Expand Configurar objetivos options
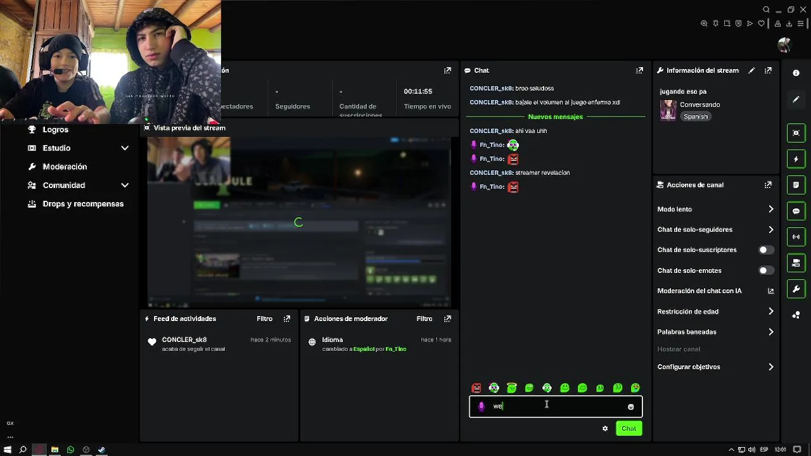Image resolution: width=811 pixels, height=456 pixels. 715,367
